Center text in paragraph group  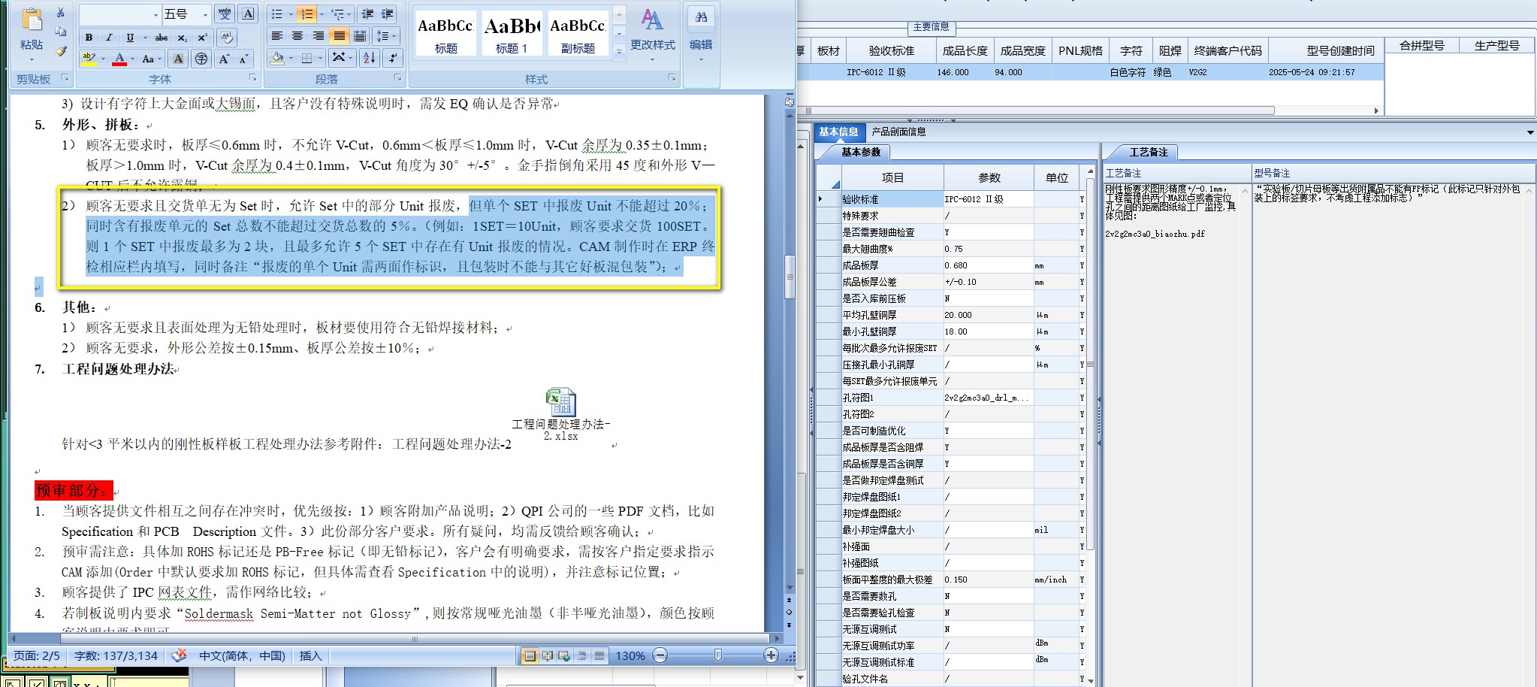point(297,36)
